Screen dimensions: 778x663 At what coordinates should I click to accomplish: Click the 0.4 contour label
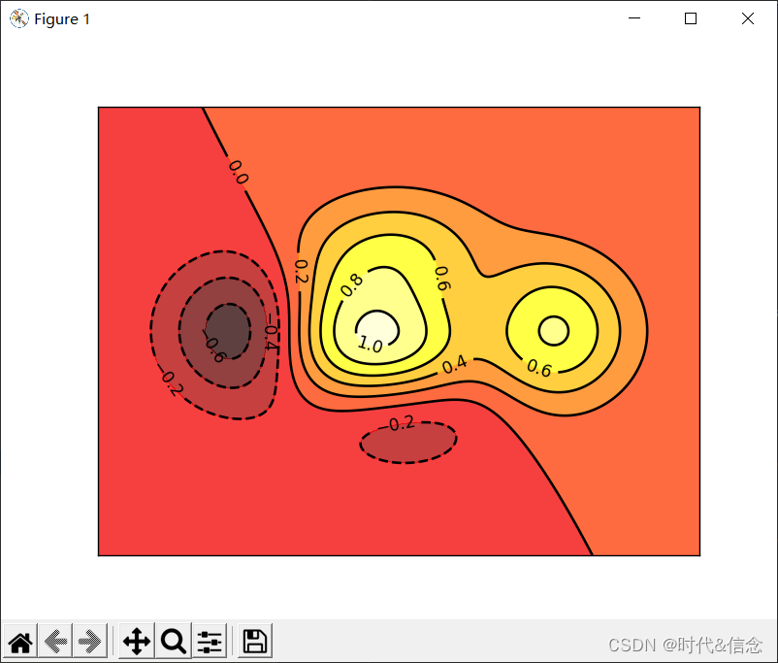(x=455, y=365)
